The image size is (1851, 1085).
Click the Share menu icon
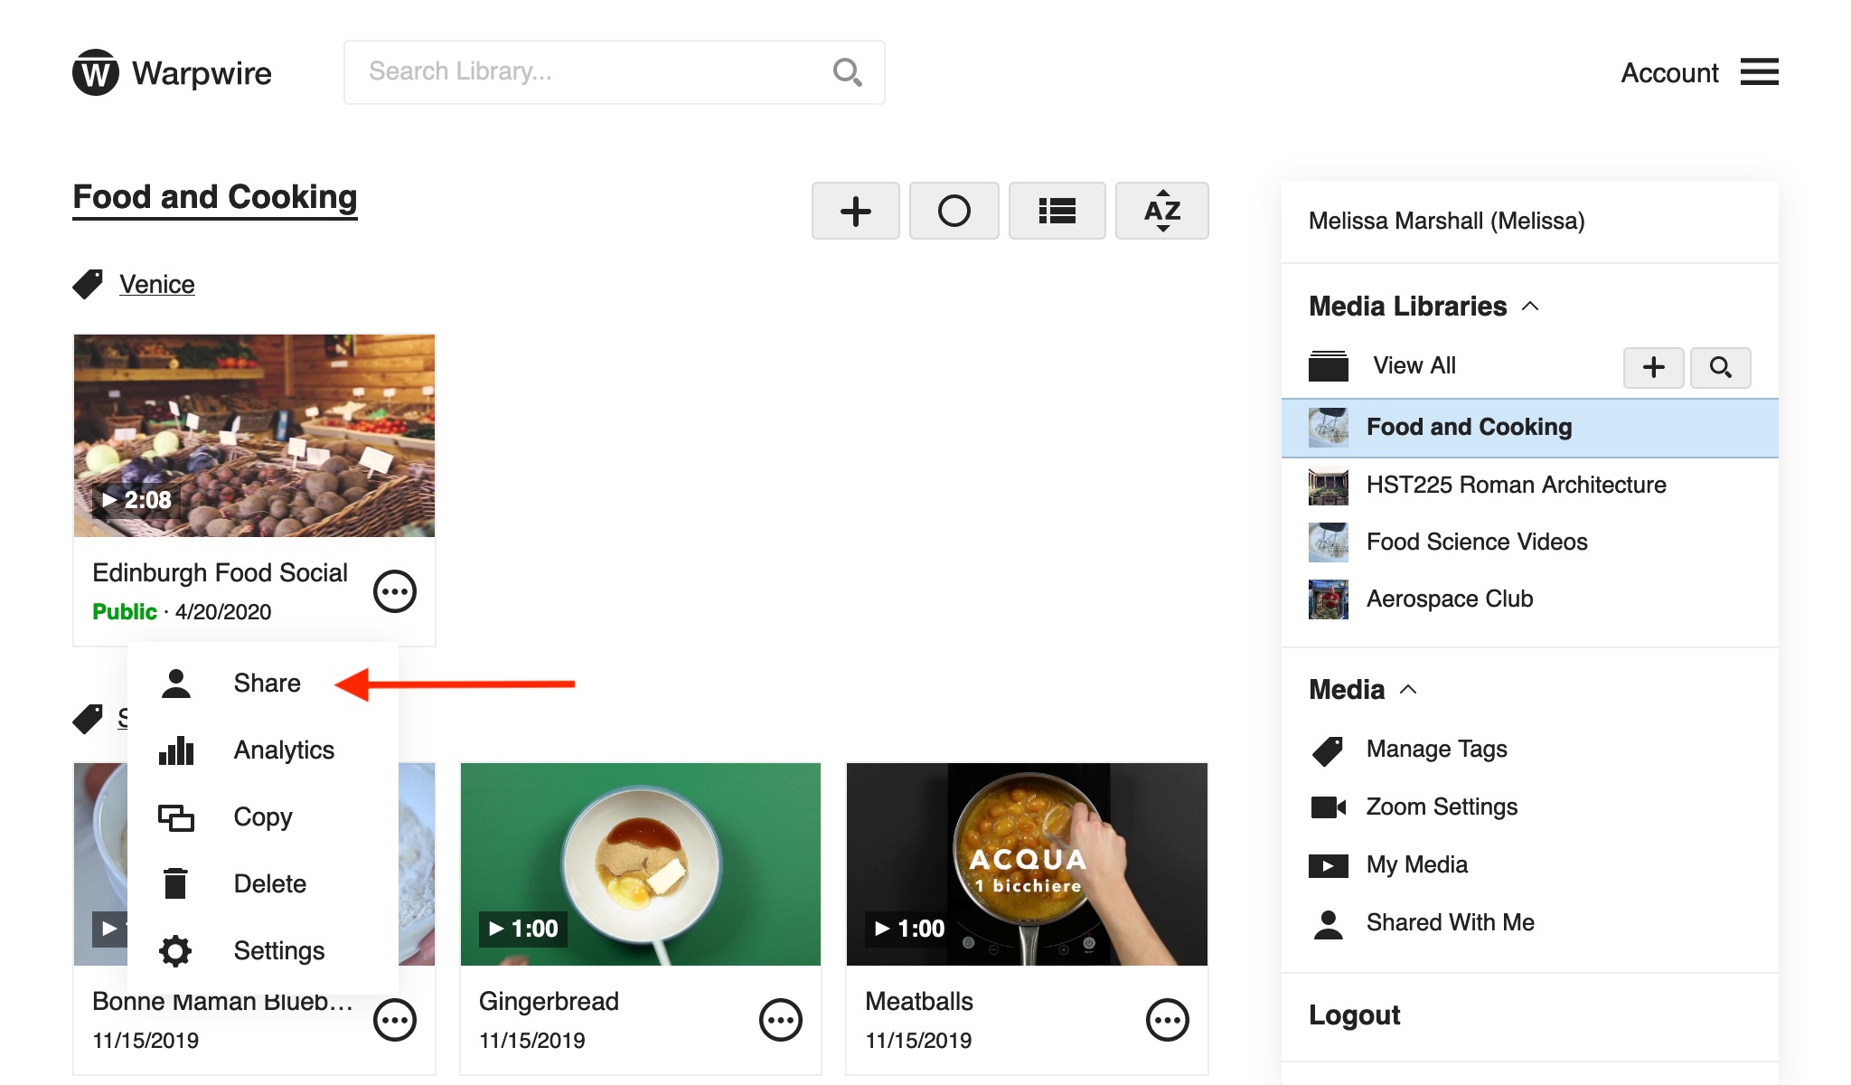click(x=175, y=682)
